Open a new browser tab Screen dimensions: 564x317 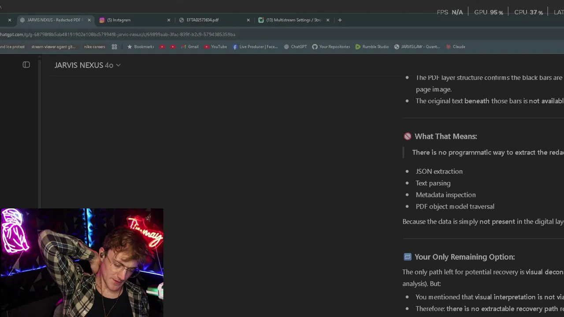tap(340, 20)
